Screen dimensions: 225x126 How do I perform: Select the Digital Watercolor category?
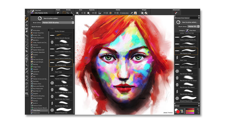(39, 50)
